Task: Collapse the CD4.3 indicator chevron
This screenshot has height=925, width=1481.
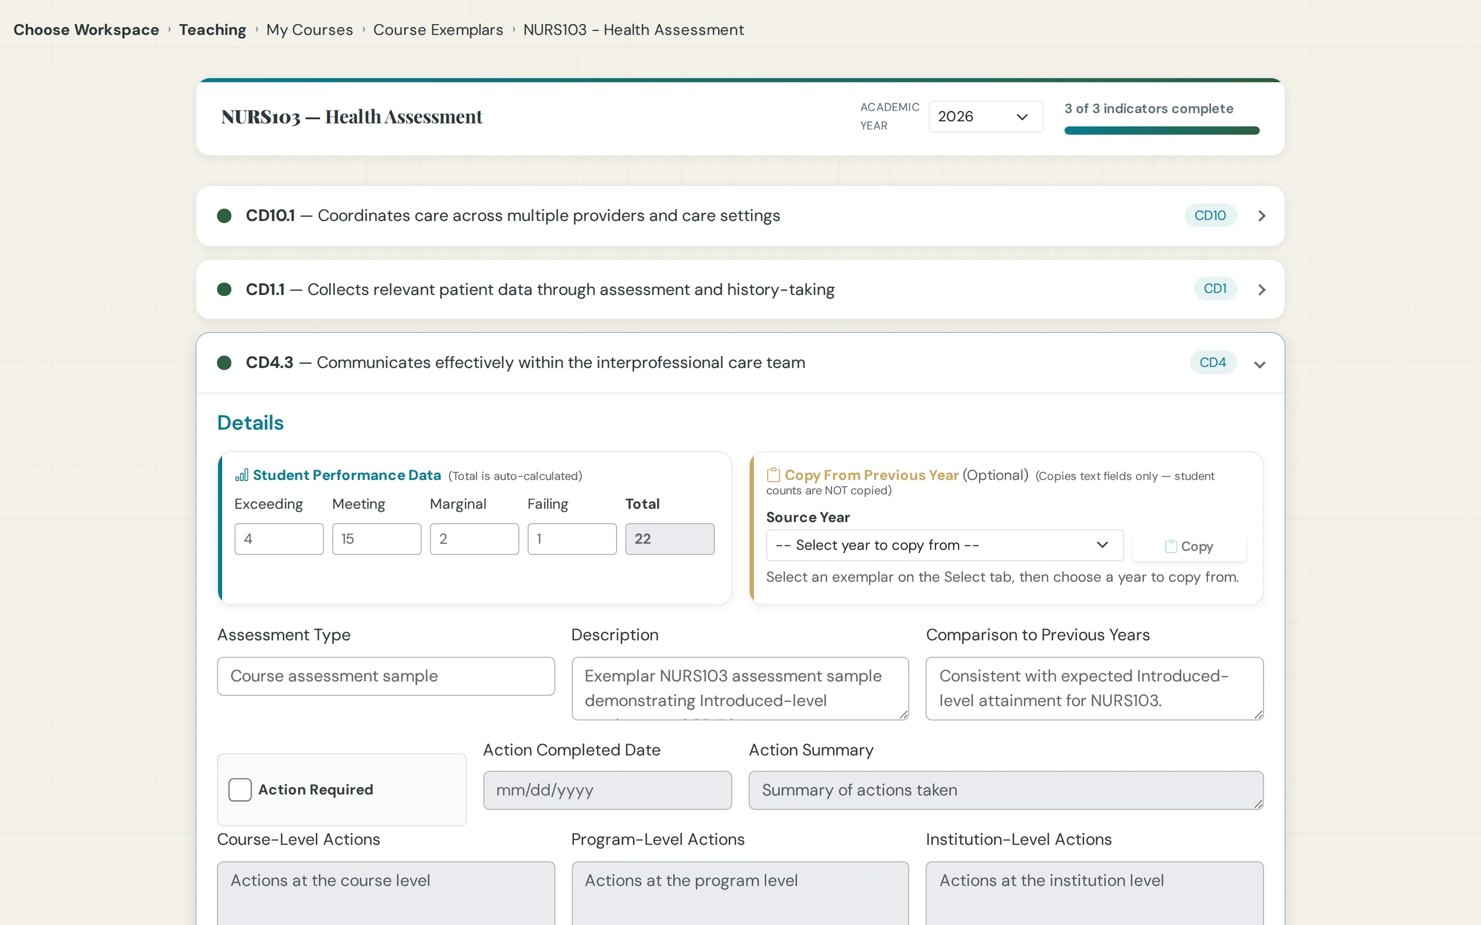Action: (1259, 365)
